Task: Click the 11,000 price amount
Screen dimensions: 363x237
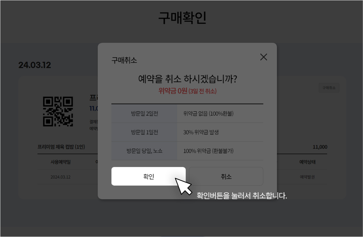Action: coord(320,147)
